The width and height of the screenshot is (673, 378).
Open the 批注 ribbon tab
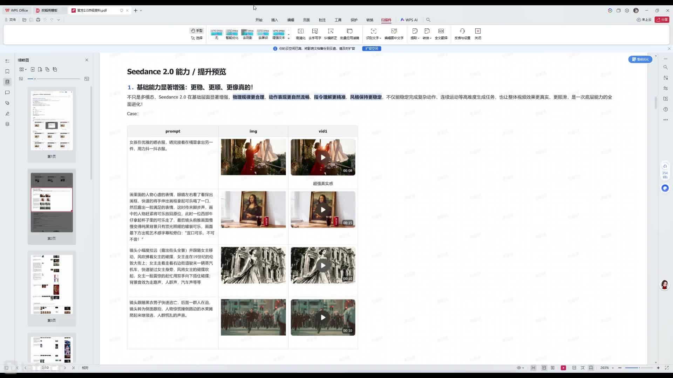pos(322,20)
